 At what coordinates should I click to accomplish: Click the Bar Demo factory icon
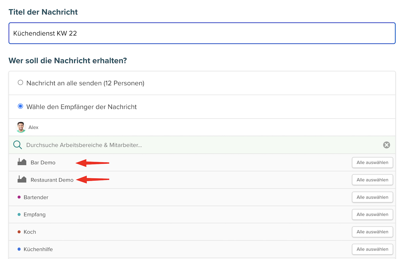tap(22, 162)
